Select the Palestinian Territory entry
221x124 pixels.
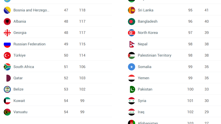(x=154, y=56)
